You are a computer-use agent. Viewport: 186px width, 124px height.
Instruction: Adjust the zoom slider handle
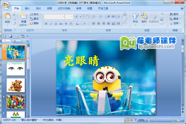point(156,120)
